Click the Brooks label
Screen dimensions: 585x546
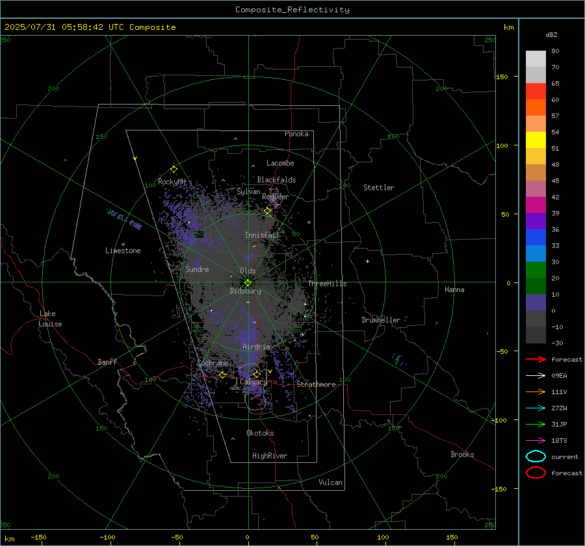tap(462, 454)
